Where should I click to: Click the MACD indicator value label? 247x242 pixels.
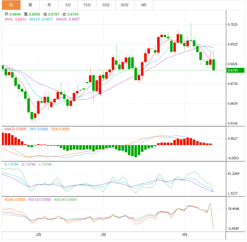[x=15, y=129]
